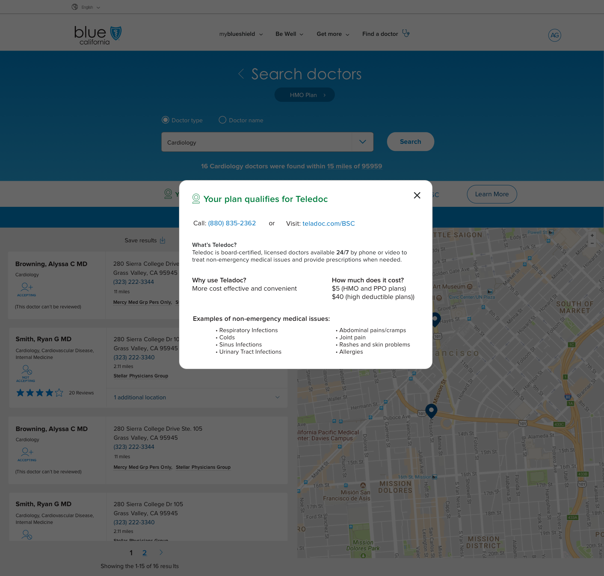
Task: Open the Be Well menu
Action: tap(289, 34)
